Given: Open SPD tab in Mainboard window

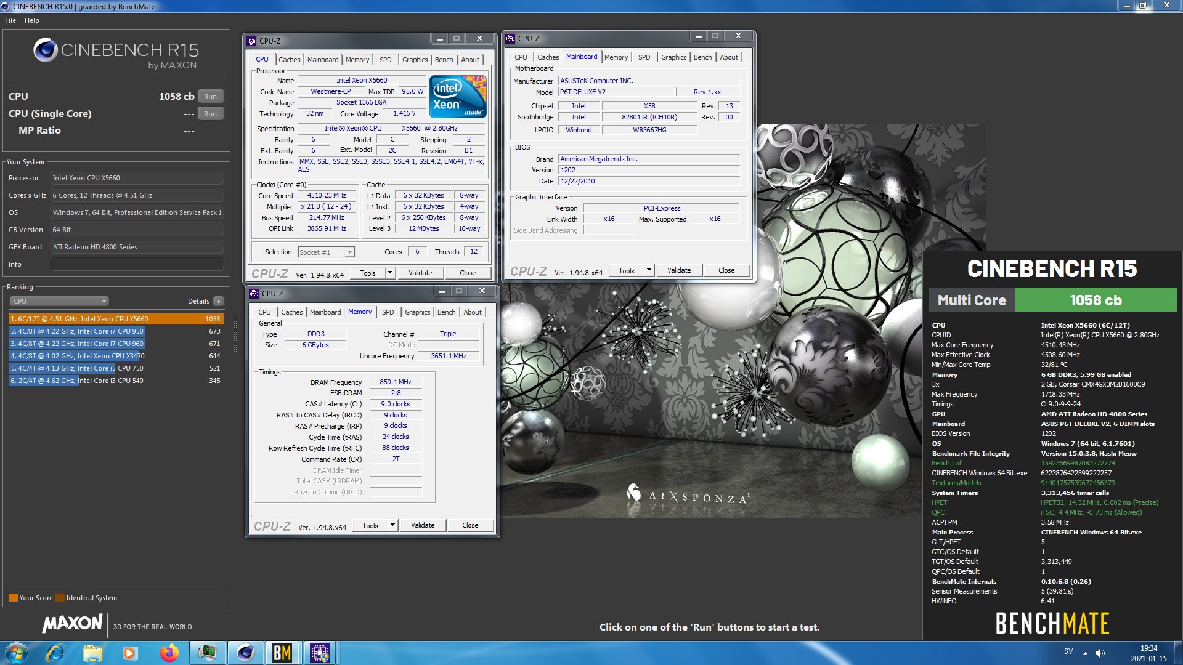Looking at the screenshot, I should [644, 57].
